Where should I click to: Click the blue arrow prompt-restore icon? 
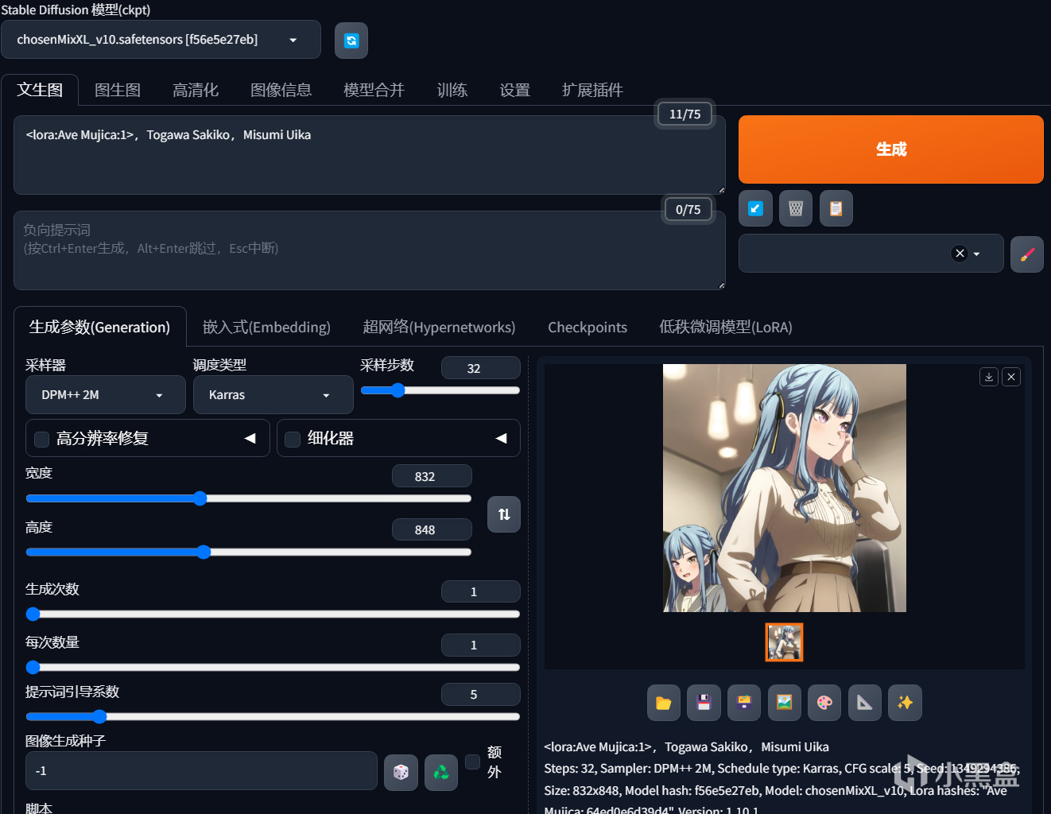(755, 208)
